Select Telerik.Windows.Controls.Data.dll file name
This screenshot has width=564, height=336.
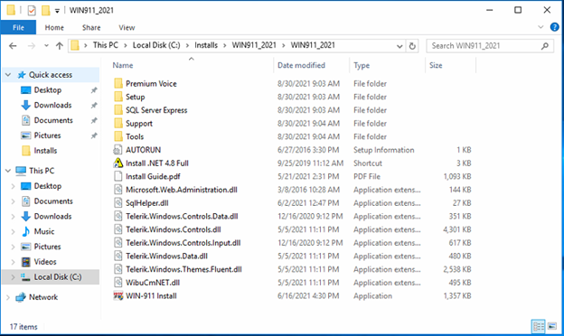click(182, 217)
